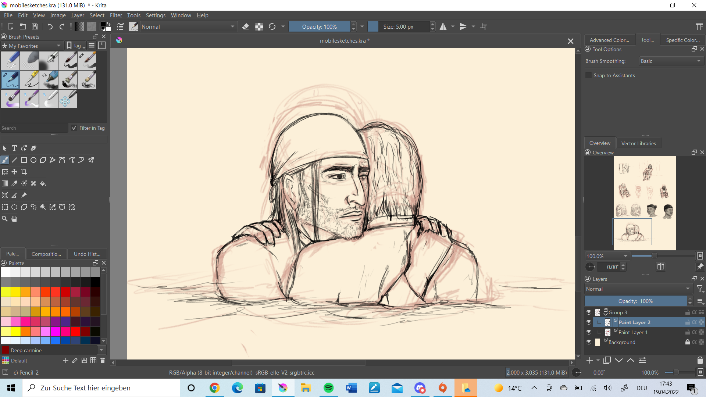Select the Text tool in toolbox
This screenshot has height=397, width=706.
pyautogui.click(x=14, y=148)
